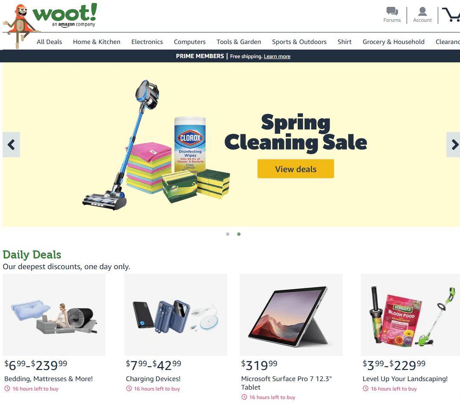Select the first carousel dot indicator
Viewport: 460px width, 414px height.
[x=228, y=234]
